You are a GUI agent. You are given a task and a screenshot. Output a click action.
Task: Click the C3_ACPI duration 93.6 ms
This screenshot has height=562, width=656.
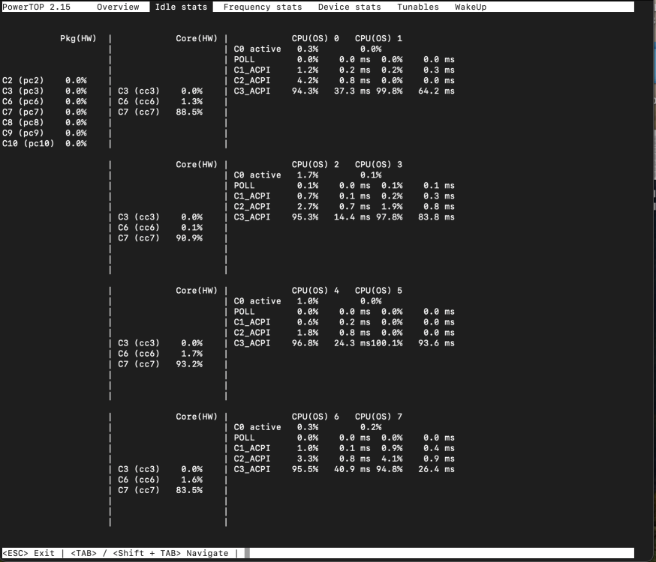[x=436, y=342]
